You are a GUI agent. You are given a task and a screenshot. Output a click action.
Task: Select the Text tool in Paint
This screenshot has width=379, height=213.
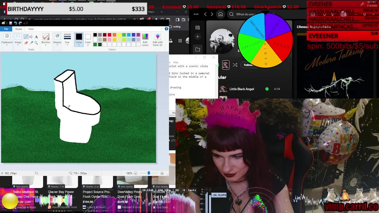pos(36,37)
